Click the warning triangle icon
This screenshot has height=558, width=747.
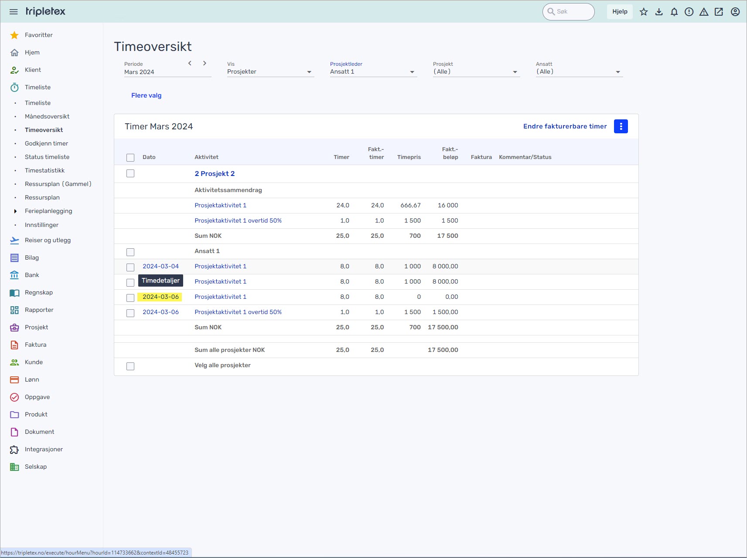click(704, 12)
